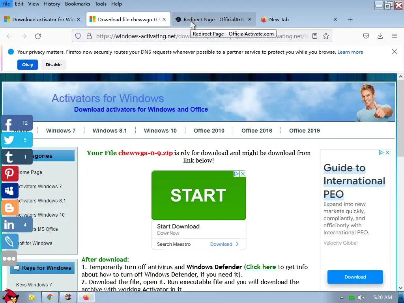This screenshot has width=404, height=303.
Task: Open Activators Windows 8.1 category
Action: click(41, 201)
